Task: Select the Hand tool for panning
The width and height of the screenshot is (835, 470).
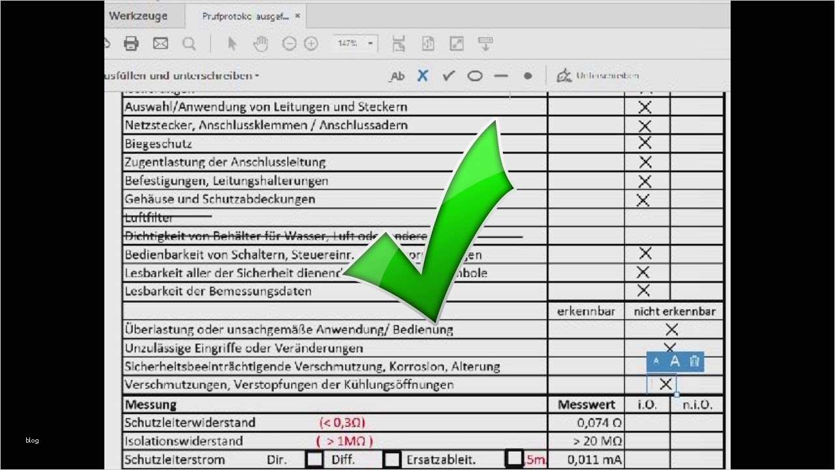Action: click(260, 43)
